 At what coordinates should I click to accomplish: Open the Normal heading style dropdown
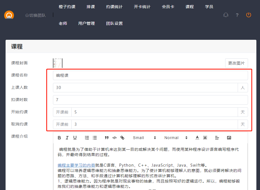click(x=176, y=138)
